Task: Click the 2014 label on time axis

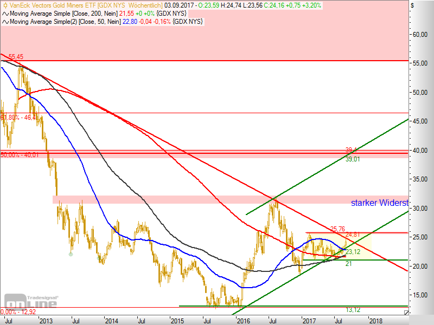Action: [x=112, y=321]
